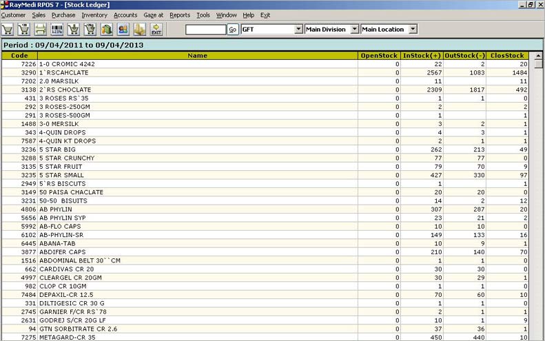Click the two people customers icon
This screenshot has width=545, height=341.
click(x=123, y=29)
